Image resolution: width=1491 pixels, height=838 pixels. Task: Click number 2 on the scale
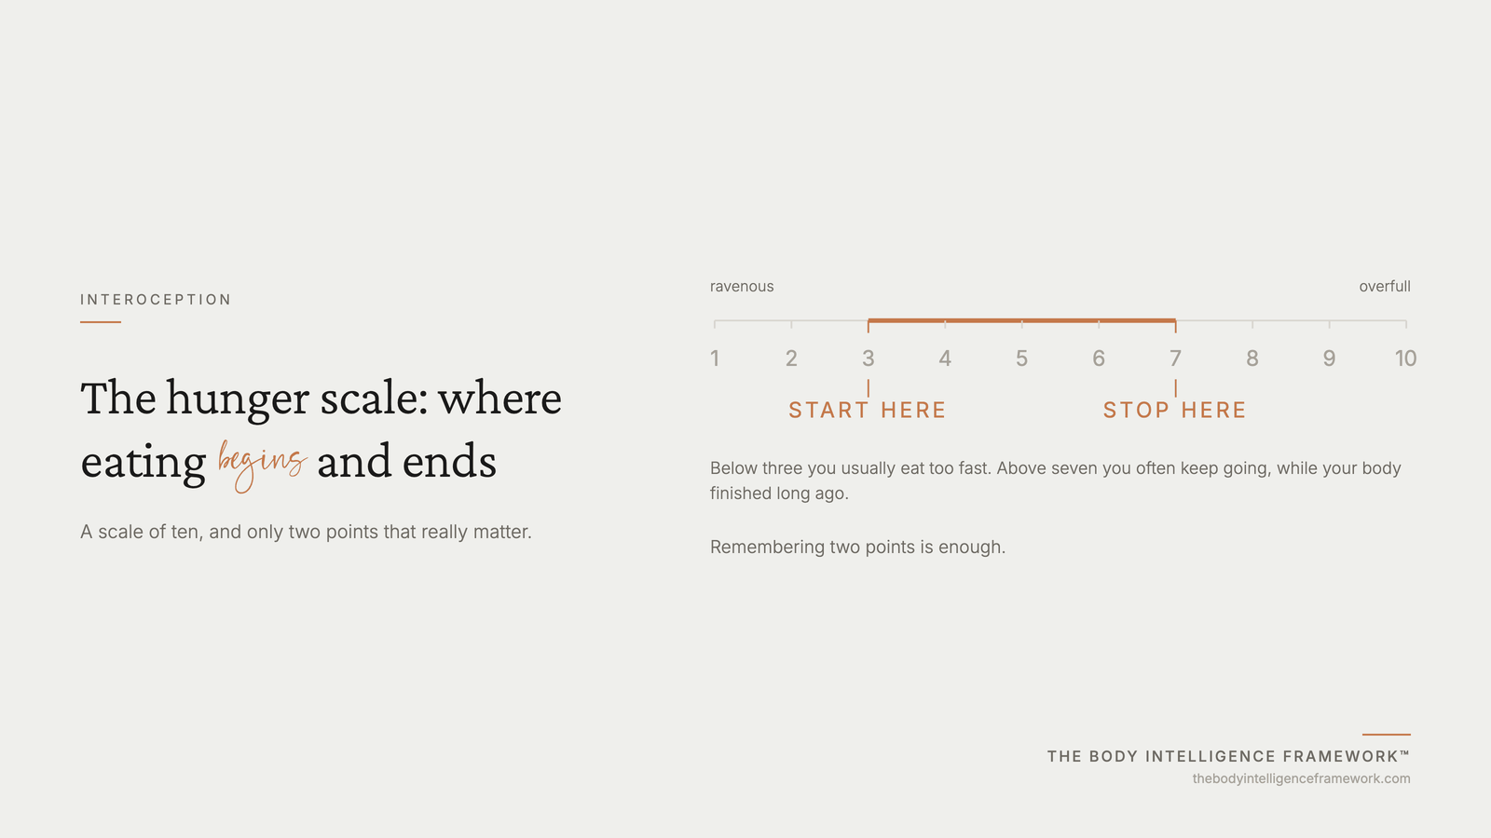pos(791,358)
